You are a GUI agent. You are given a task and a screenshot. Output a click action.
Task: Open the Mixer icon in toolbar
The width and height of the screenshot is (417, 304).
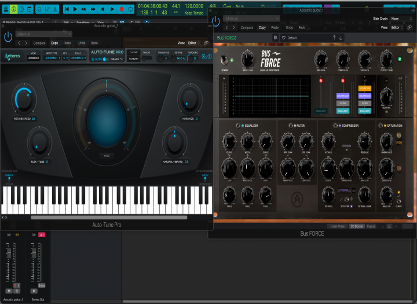[47, 9]
